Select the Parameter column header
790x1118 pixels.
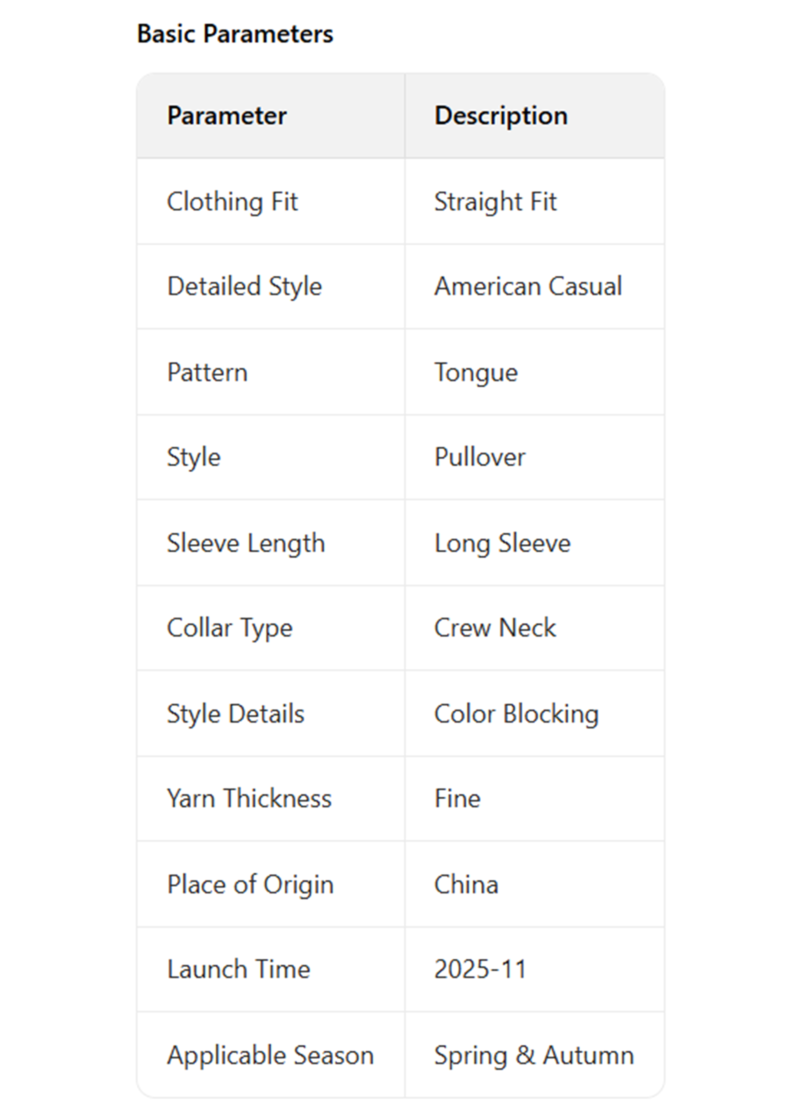tap(227, 116)
